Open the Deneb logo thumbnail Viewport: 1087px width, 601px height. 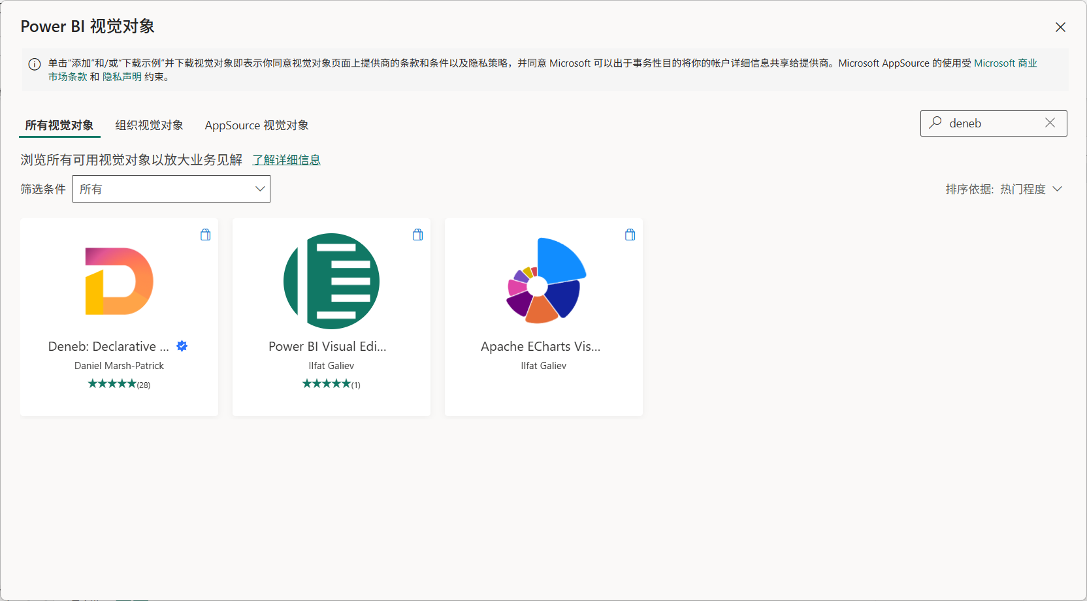[119, 281]
